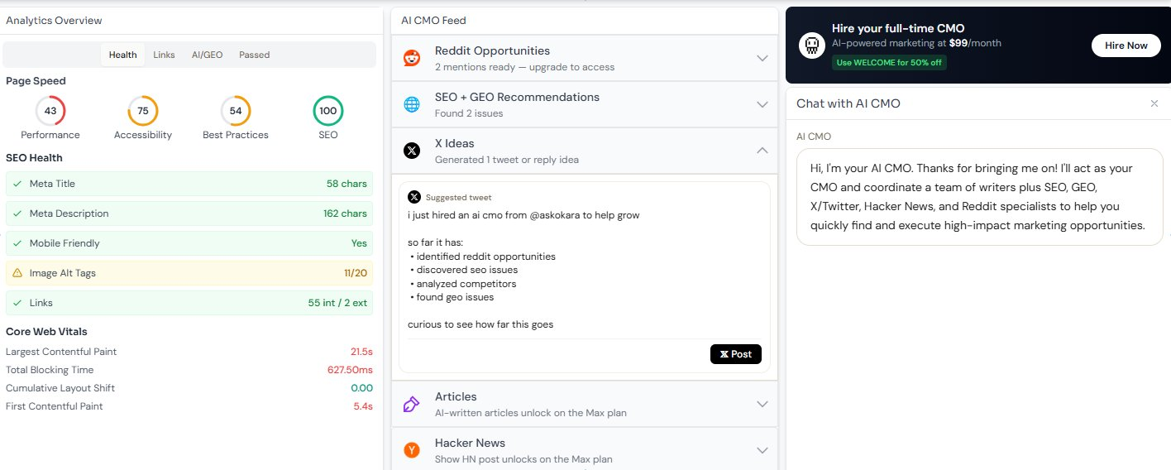Click the Performance score gauge showing 43
Viewport: 1171px width, 470px height.
(x=50, y=111)
